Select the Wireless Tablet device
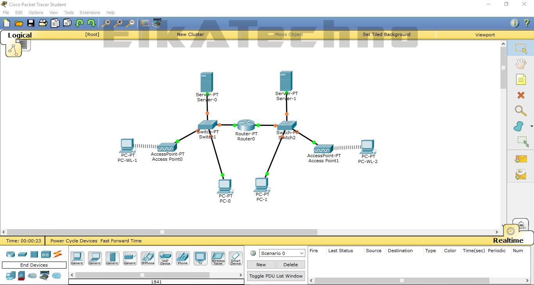Image resolution: width=534 pixels, height=285 pixels. [x=218, y=258]
